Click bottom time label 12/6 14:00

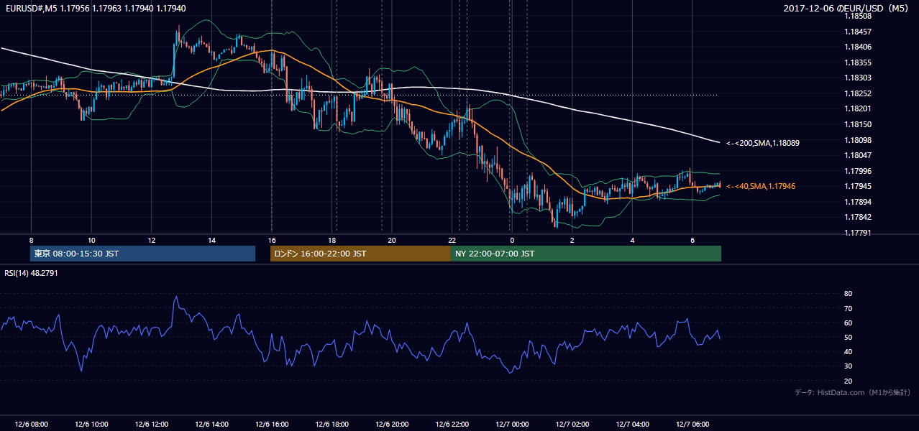point(211,424)
